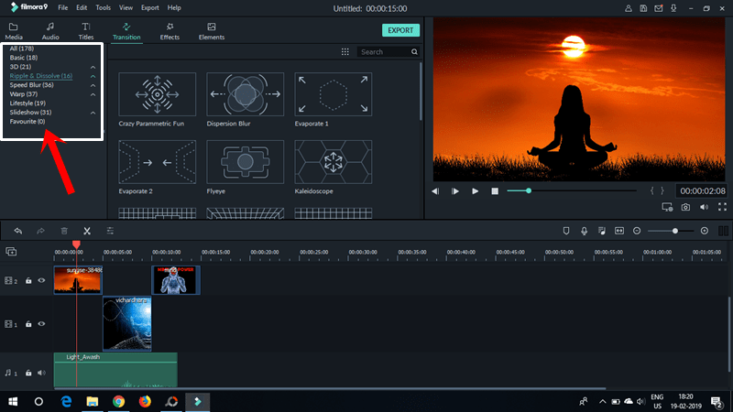Viewport: 733px width, 412px height.
Task: Open the messages envelope icon
Action: [658, 8]
